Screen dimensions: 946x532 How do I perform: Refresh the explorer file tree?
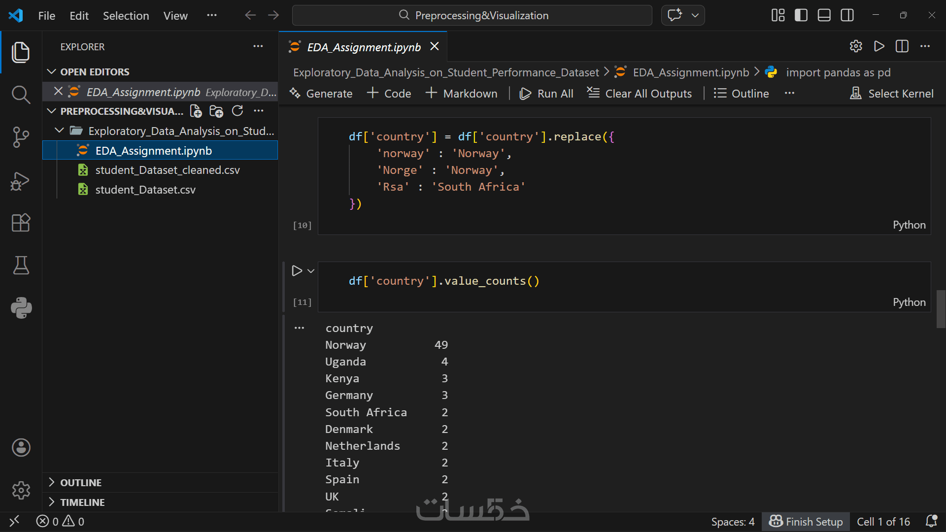click(x=237, y=111)
